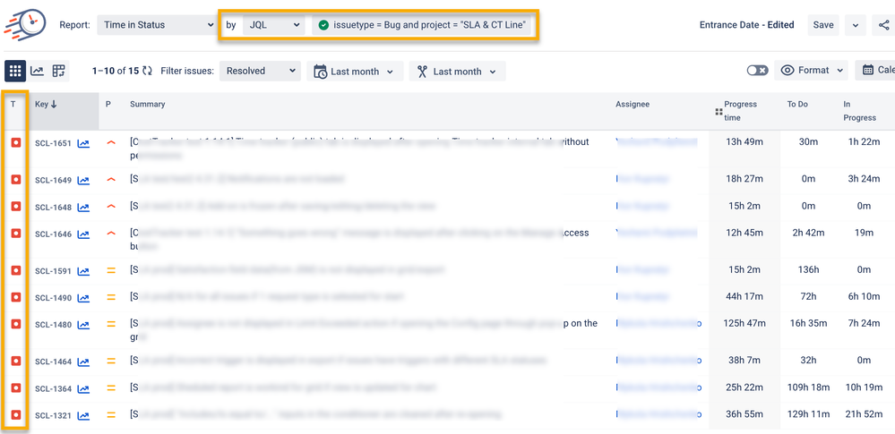Click the 2h 42m To Do cell
This screenshot has width=895, height=434.
tap(808, 233)
